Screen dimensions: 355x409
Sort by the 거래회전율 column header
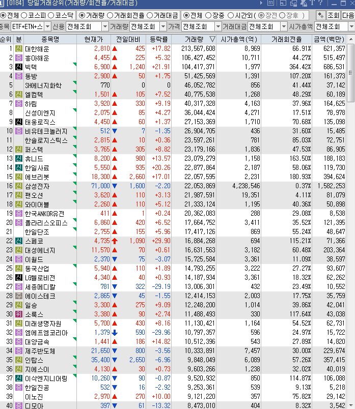(287, 39)
